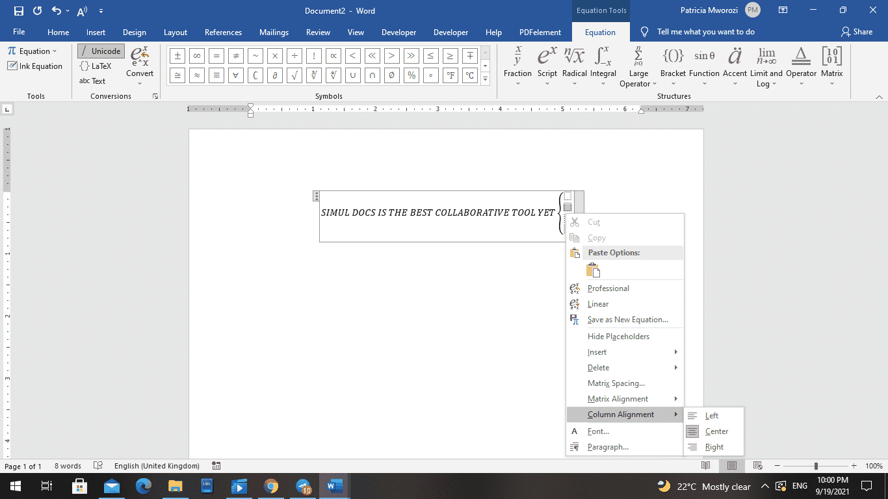Expand the Equation gallery dropdown
Screen dimensions: 888x499
click(x=54, y=51)
